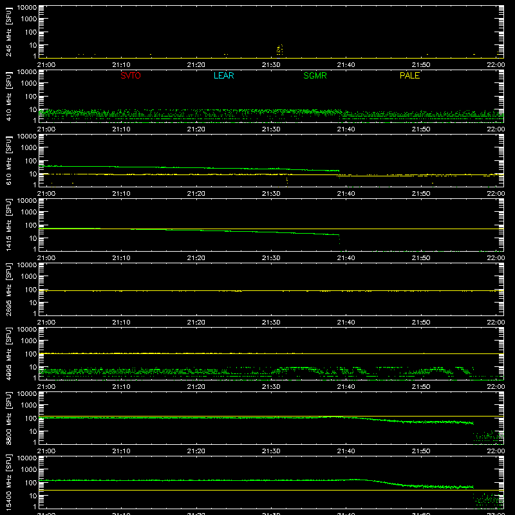Click the 21:10 tick label under 1415 MHz panel
This screenshot has width=515, height=515.
121,258
